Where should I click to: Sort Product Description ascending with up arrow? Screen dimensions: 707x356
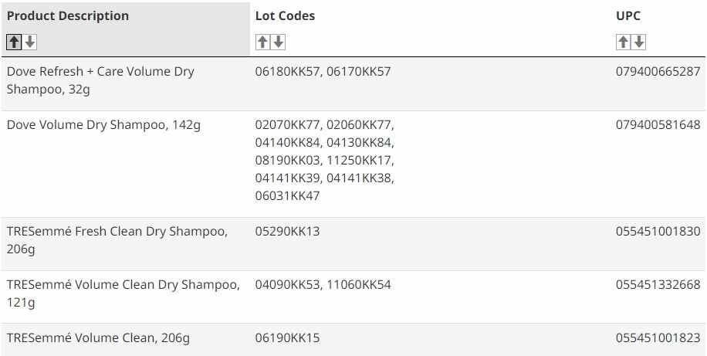point(14,42)
